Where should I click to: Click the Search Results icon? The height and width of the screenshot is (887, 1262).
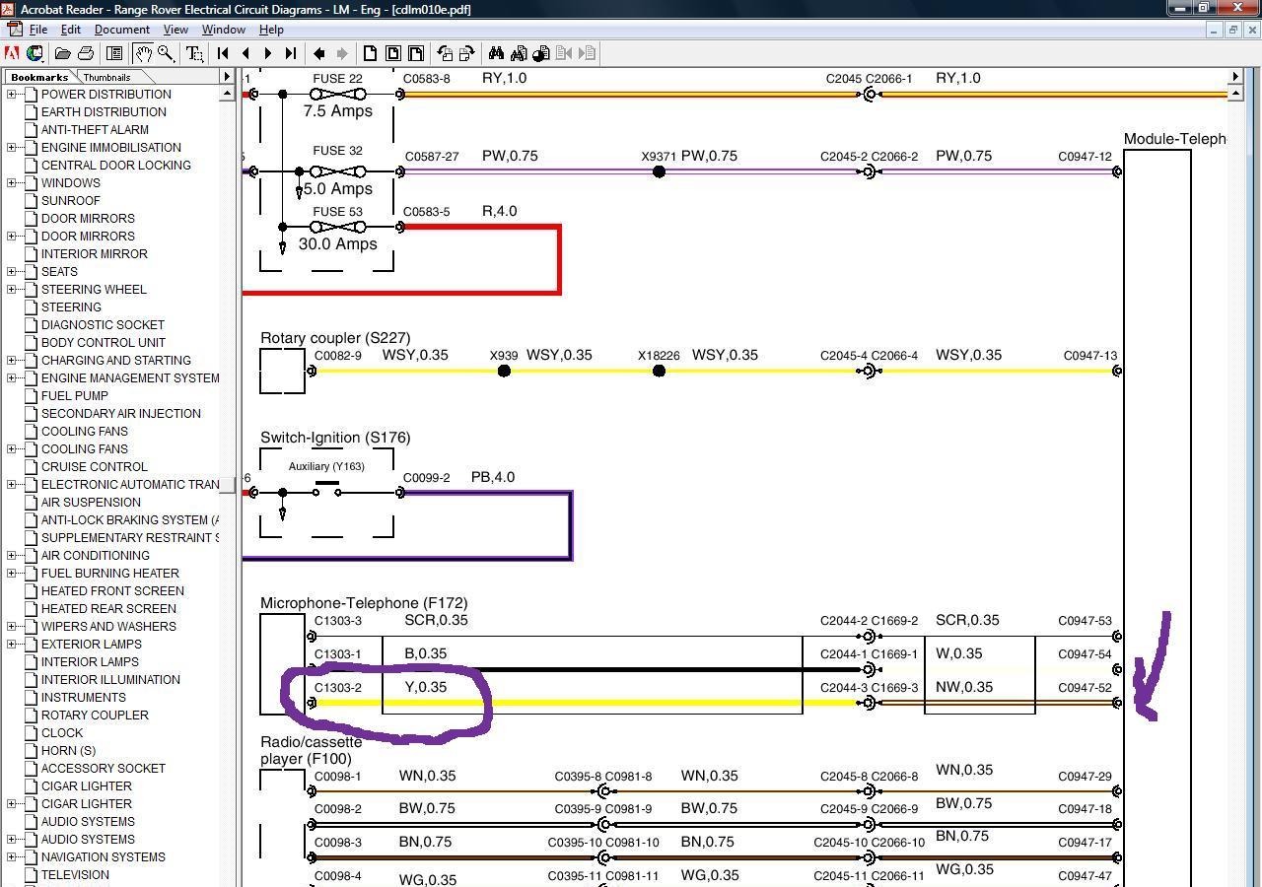pyautogui.click(x=541, y=53)
